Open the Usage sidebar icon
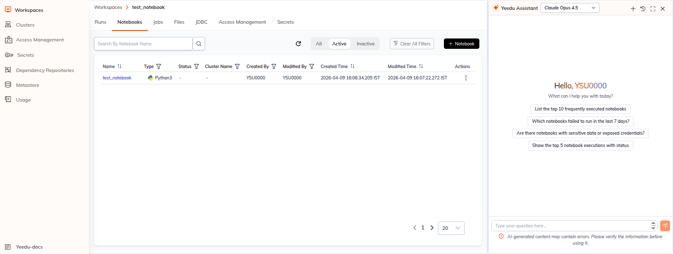The width and height of the screenshot is (673, 254). click(x=8, y=100)
